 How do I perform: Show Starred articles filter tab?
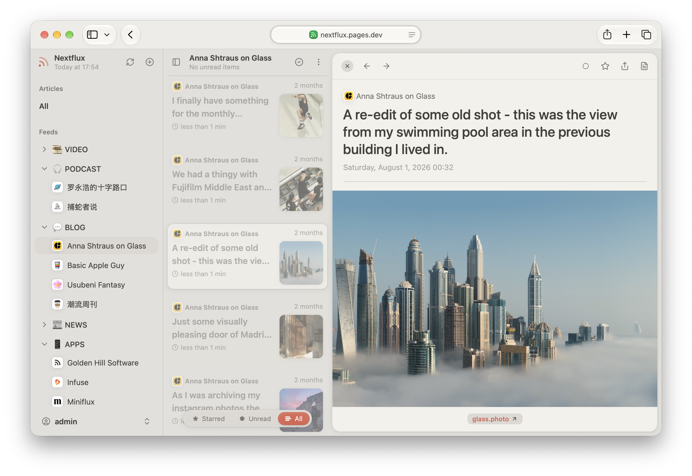[209, 419]
